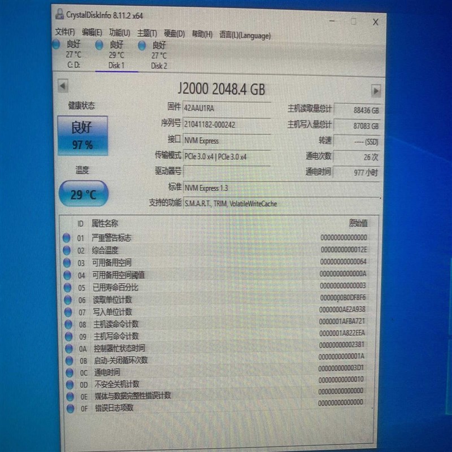Select the Disk 2 tab
The image size is (452, 452).
[159, 56]
